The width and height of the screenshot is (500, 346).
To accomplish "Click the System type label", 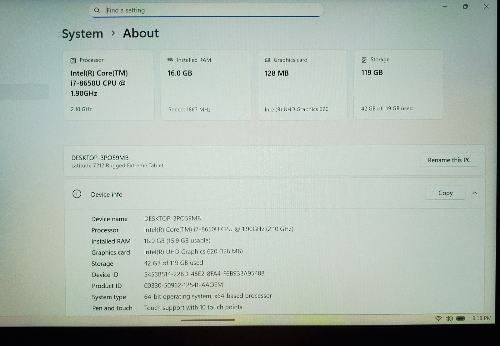I will pos(109,297).
